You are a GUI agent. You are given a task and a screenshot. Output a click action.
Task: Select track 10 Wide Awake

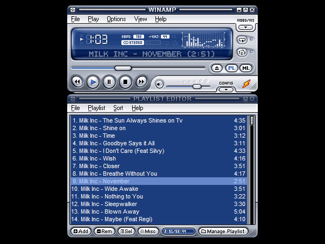[159, 189]
